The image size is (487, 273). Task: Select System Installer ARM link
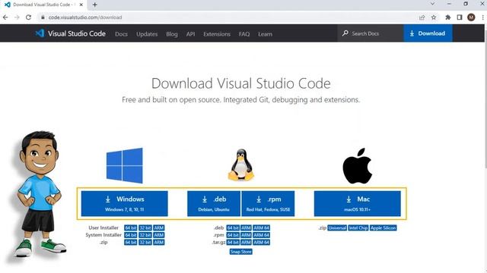[x=159, y=235]
